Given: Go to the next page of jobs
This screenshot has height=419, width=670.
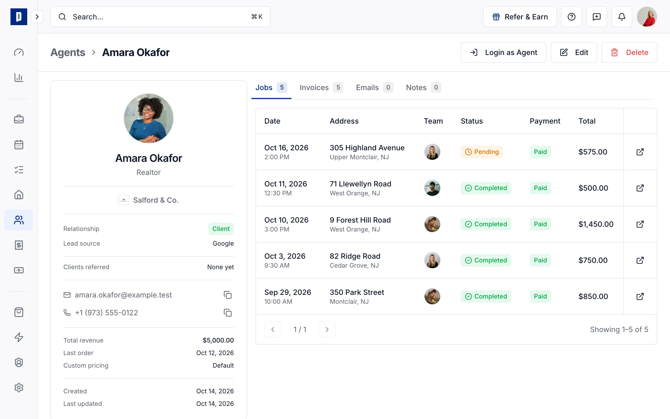Looking at the screenshot, I should tap(327, 329).
